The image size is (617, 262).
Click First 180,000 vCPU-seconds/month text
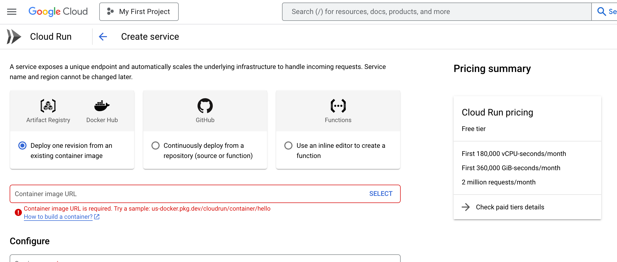[x=514, y=154]
